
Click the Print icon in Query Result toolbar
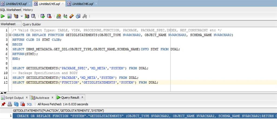[10, 104]
